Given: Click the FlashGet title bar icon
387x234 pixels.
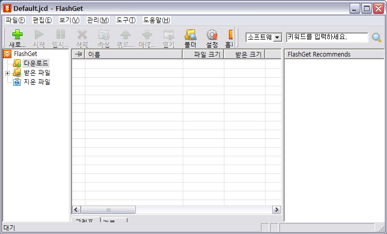Looking at the screenshot, I should coord(7,8).
